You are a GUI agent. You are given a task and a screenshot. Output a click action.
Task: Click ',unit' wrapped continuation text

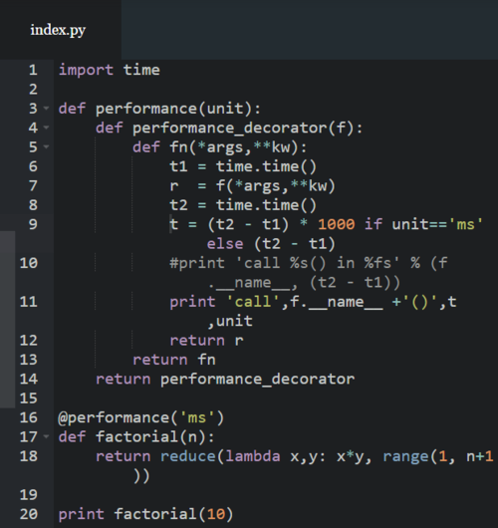pos(230,321)
